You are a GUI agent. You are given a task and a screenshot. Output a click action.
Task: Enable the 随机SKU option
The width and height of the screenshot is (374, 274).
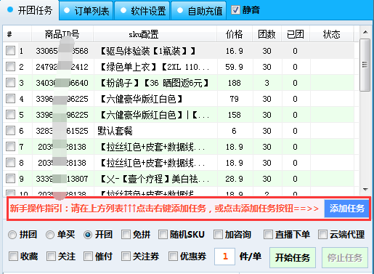coord(163,235)
